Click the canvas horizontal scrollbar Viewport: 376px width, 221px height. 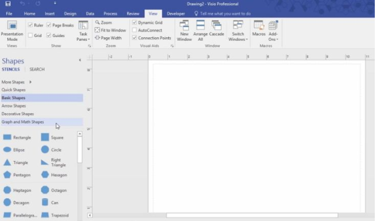[252, 215]
